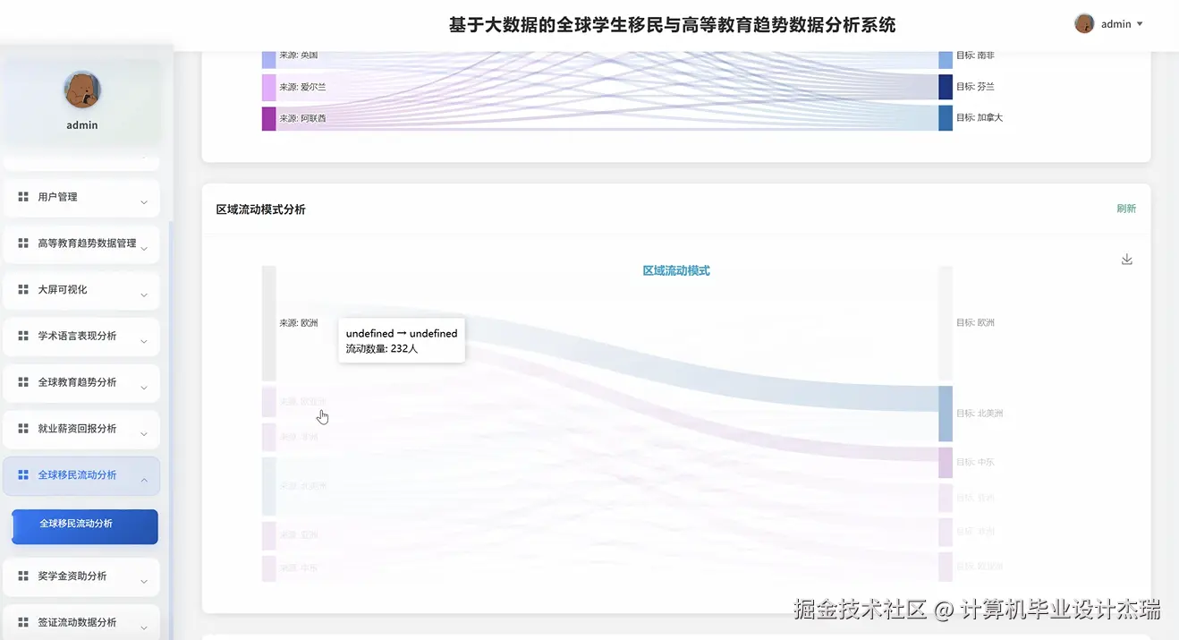
Task: Click the system title 基于大数据的全球学生移民与高等教育趋势数据分析系统
Action: coord(673,25)
